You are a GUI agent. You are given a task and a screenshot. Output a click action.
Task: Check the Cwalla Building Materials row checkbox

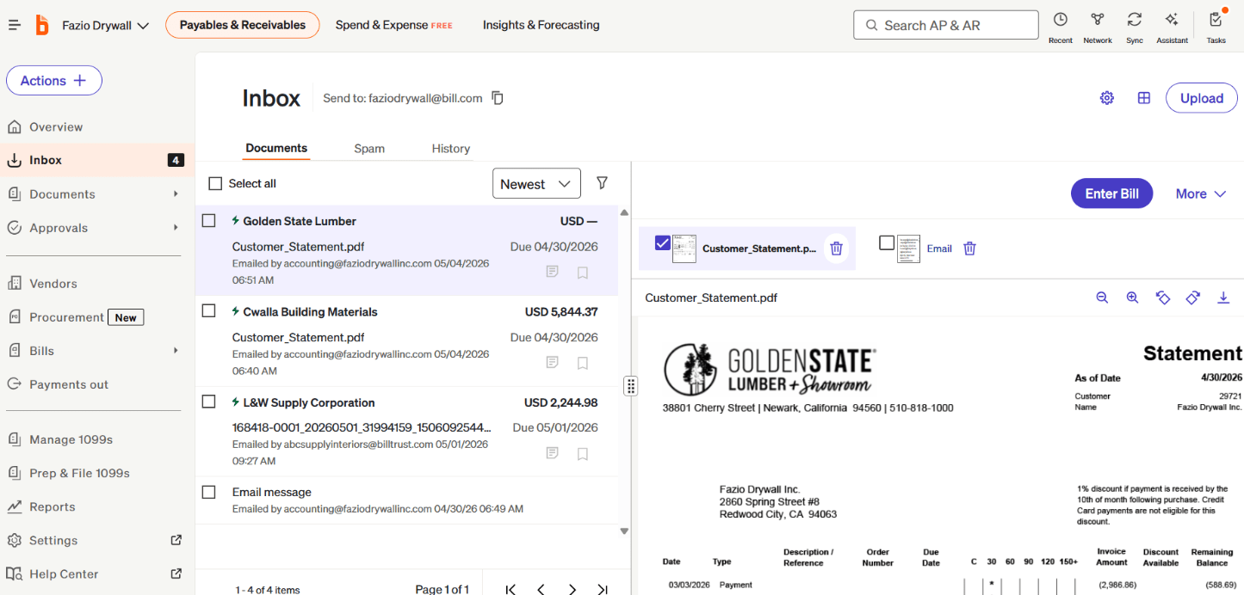[x=208, y=311]
